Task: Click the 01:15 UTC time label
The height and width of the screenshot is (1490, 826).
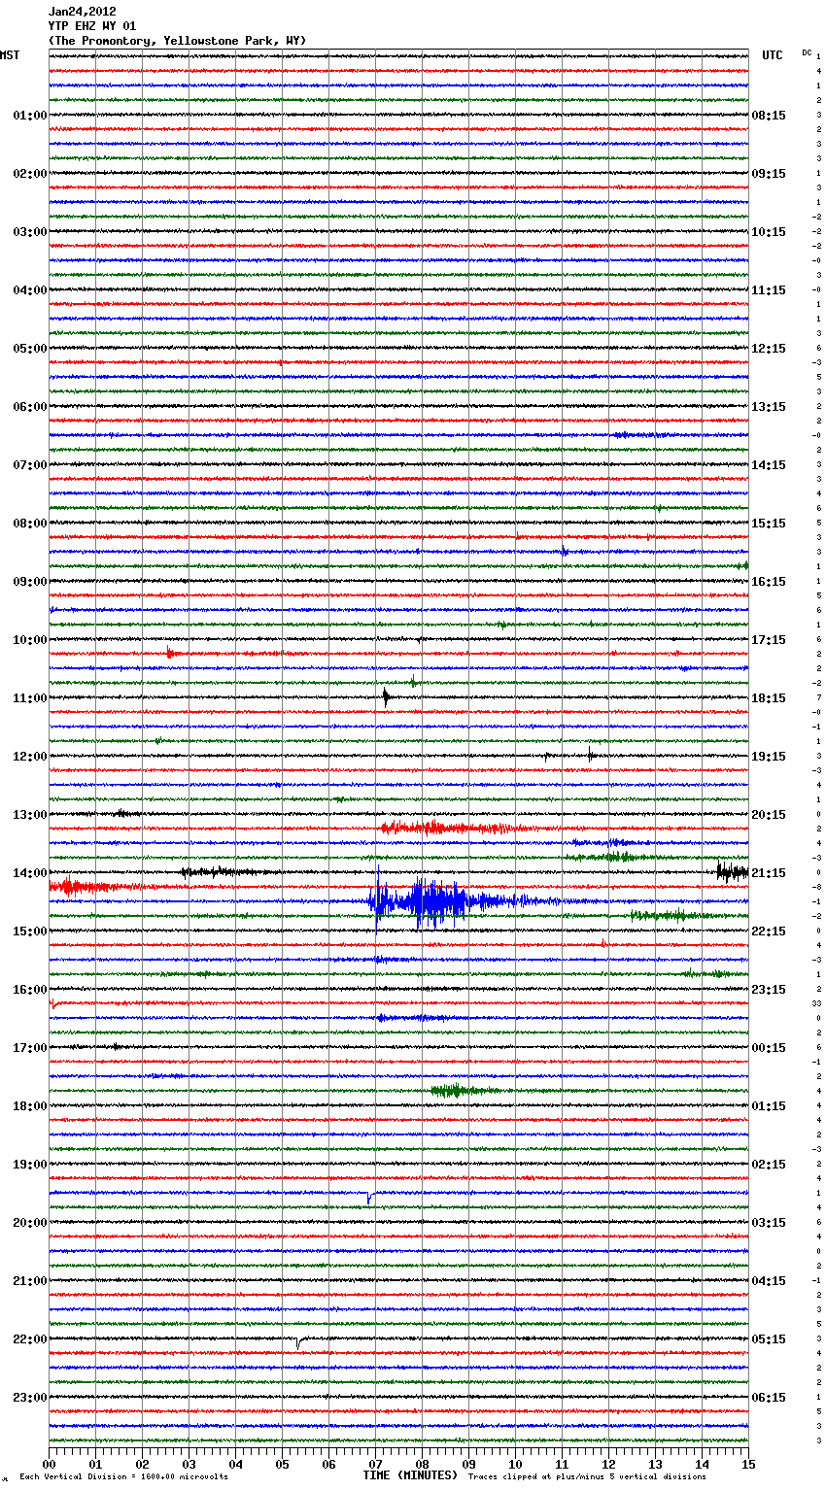Action: point(769,1106)
